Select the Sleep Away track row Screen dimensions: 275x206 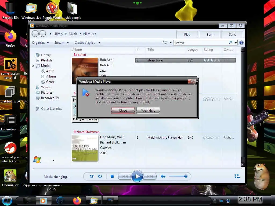[185, 60]
